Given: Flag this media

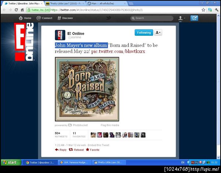Looking at the screenshot, I should click(x=110, y=125).
